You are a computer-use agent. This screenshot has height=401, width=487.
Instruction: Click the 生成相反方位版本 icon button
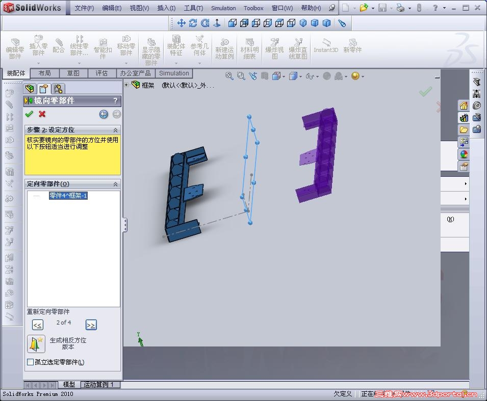click(x=36, y=344)
